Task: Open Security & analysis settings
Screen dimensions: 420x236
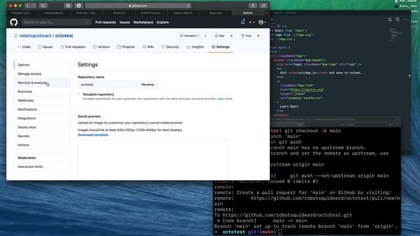Action: point(42,83)
